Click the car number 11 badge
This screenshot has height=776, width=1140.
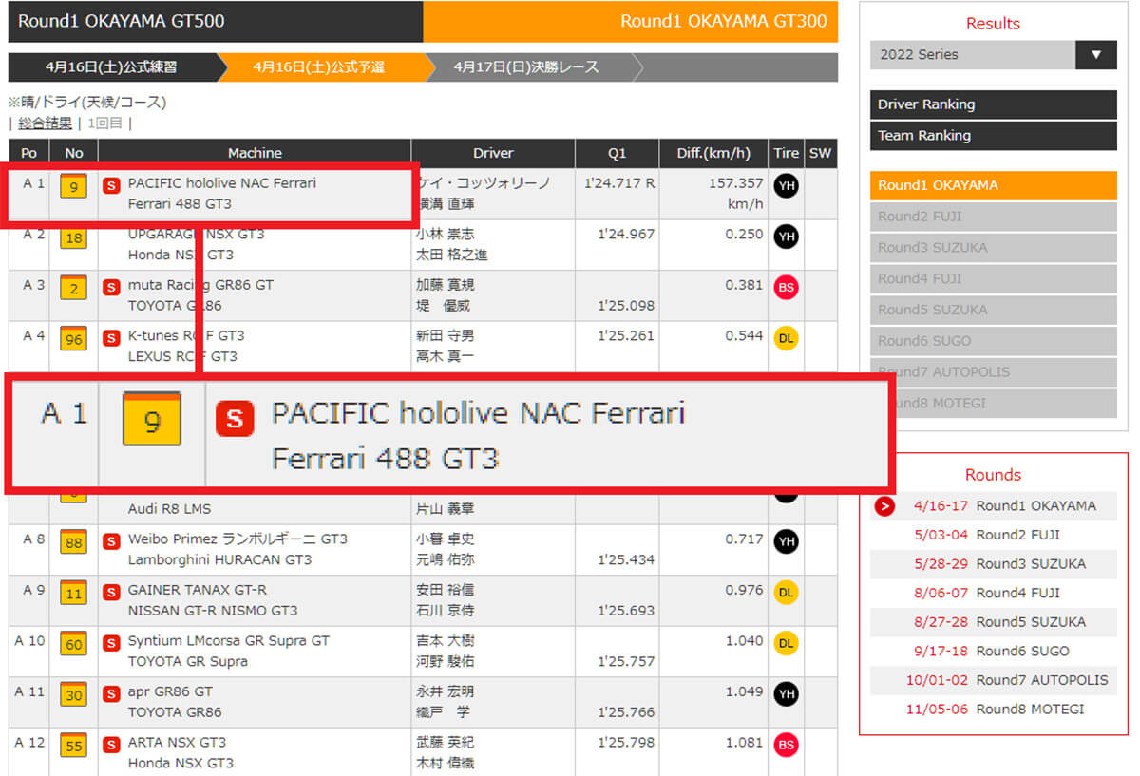[73, 594]
